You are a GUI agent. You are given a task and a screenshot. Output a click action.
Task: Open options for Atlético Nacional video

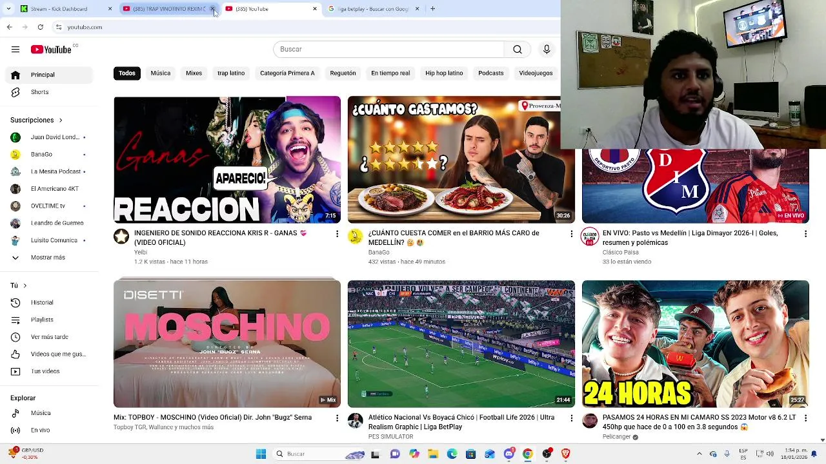click(571, 418)
